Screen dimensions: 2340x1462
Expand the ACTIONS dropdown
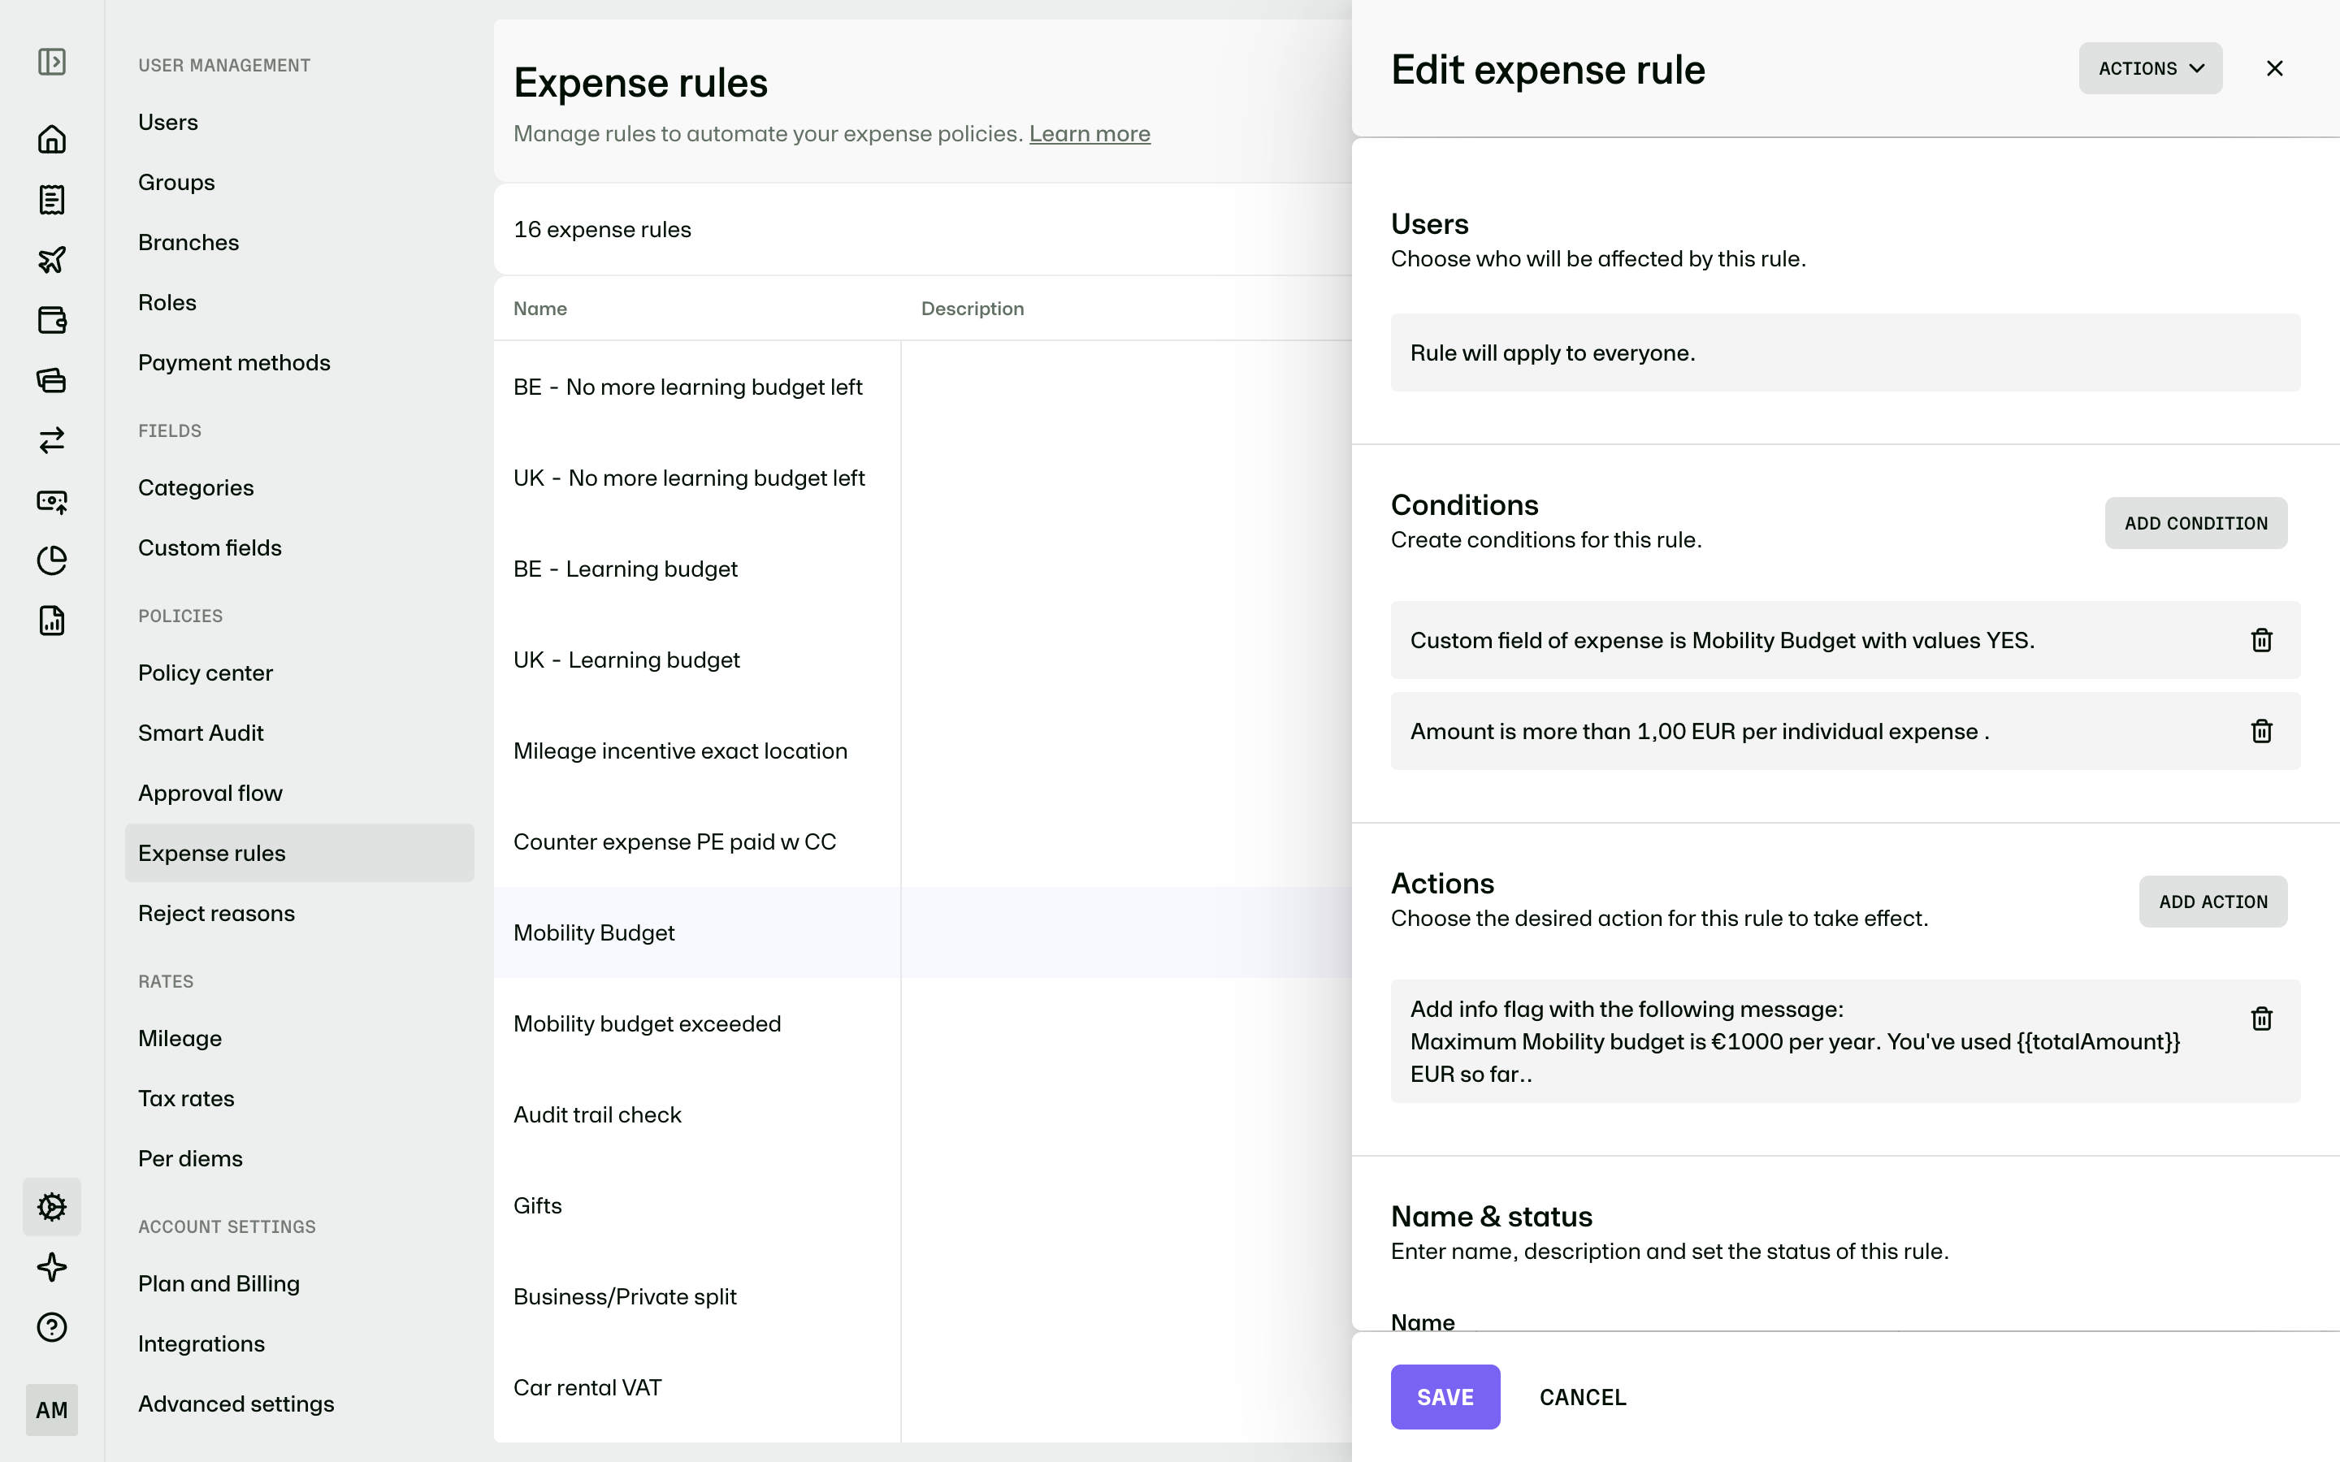[x=2151, y=69]
